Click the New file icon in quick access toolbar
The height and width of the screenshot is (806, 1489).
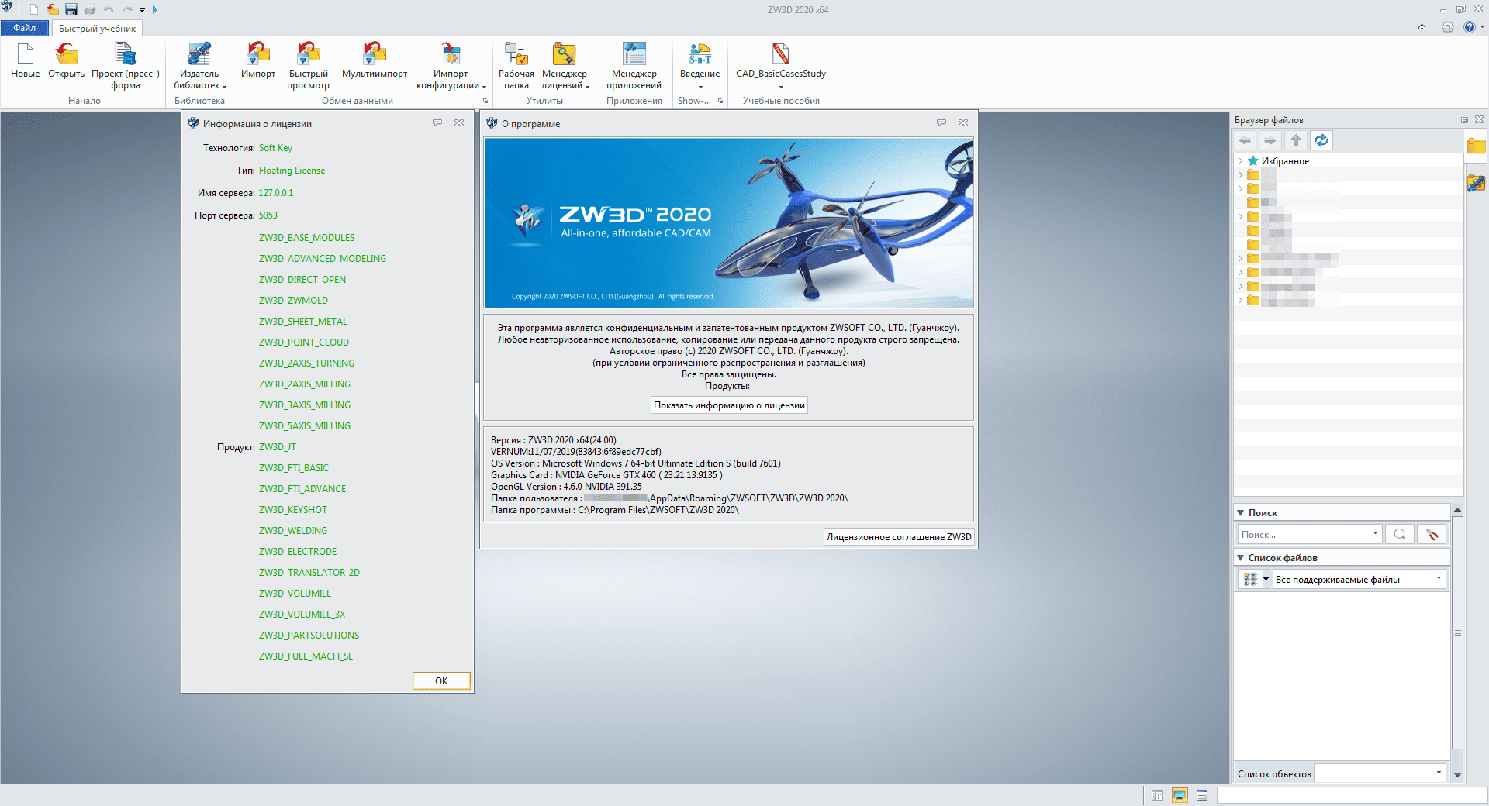pos(34,9)
